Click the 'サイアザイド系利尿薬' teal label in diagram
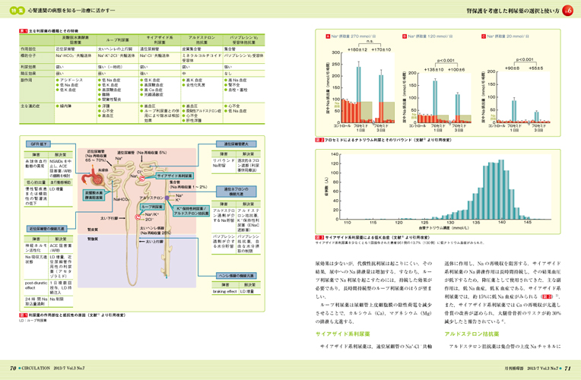Screen dimensions: 581x380 (174, 176)
